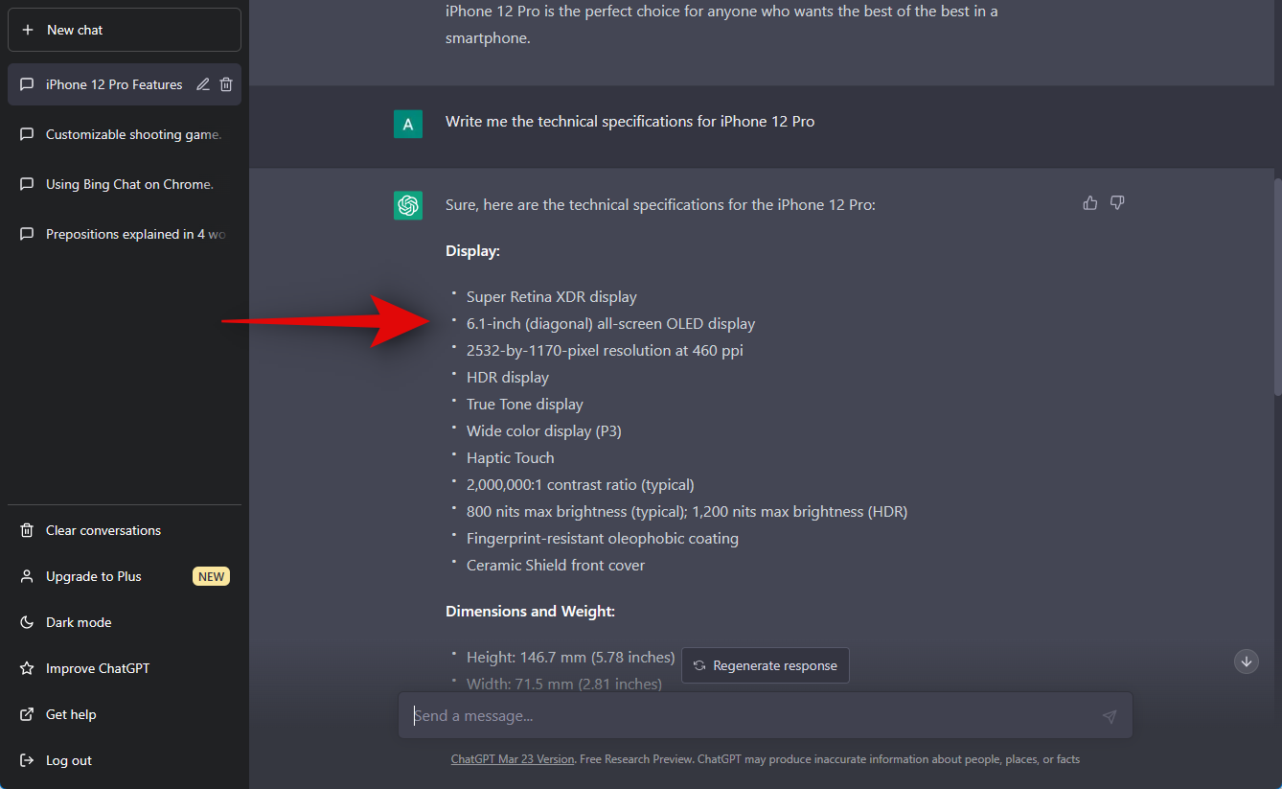Open the Get help link

click(x=71, y=714)
